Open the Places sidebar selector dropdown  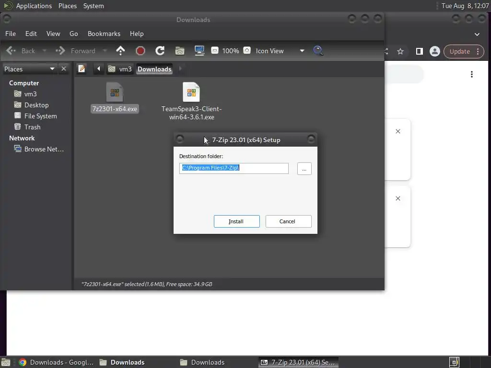click(29, 69)
